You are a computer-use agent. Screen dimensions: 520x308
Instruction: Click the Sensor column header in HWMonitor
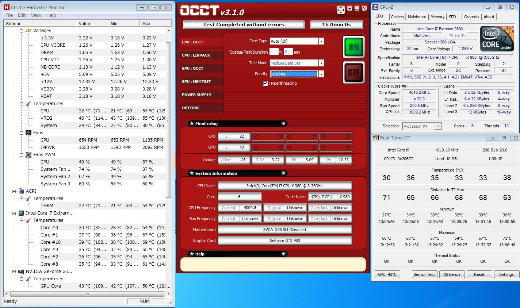(40, 23)
